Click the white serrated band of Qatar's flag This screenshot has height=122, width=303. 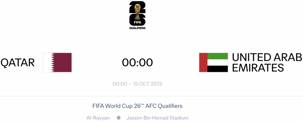(47, 62)
